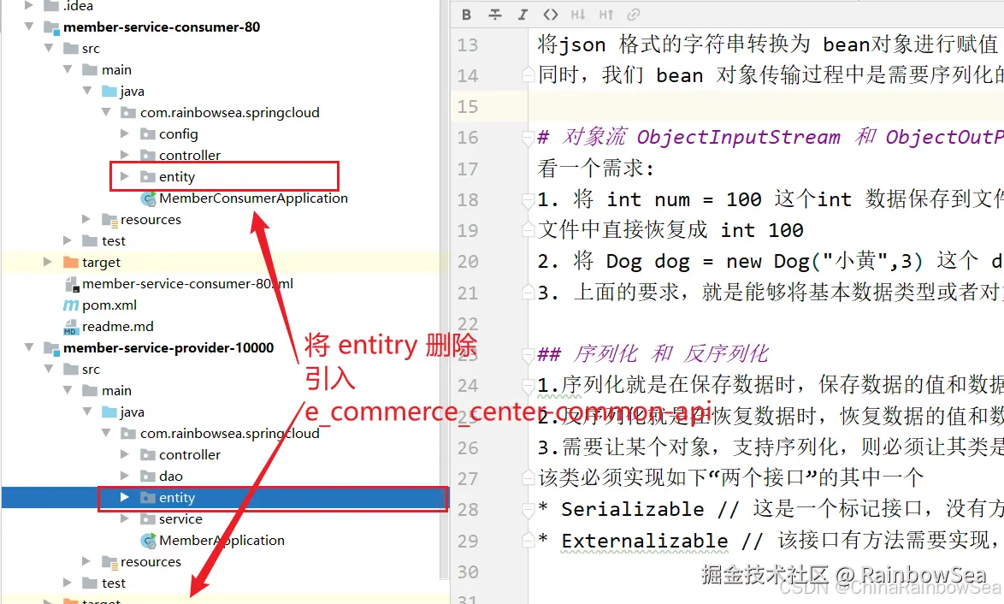This screenshot has height=604, width=1004.
Task: Insert inline code with the code icon
Action: point(550,15)
